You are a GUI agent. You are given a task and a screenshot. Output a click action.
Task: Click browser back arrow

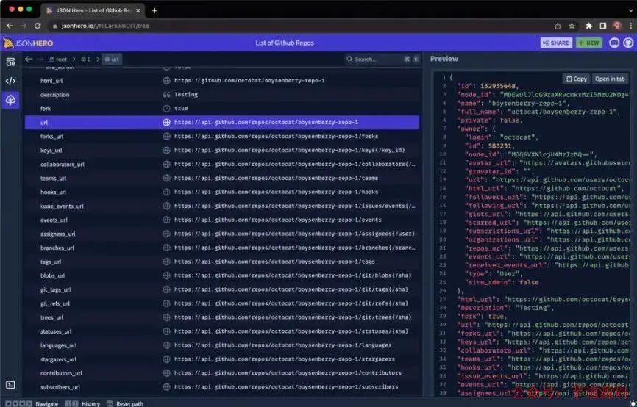pos(10,26)
